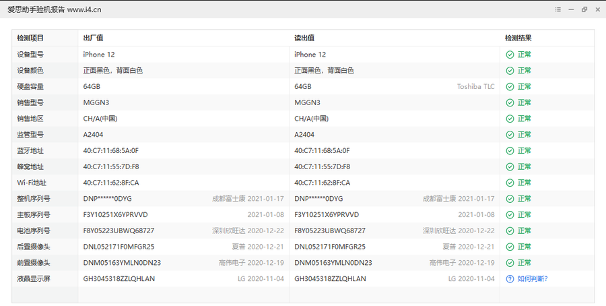Click the blue question mark icon for 液晶显示屏

510,278
